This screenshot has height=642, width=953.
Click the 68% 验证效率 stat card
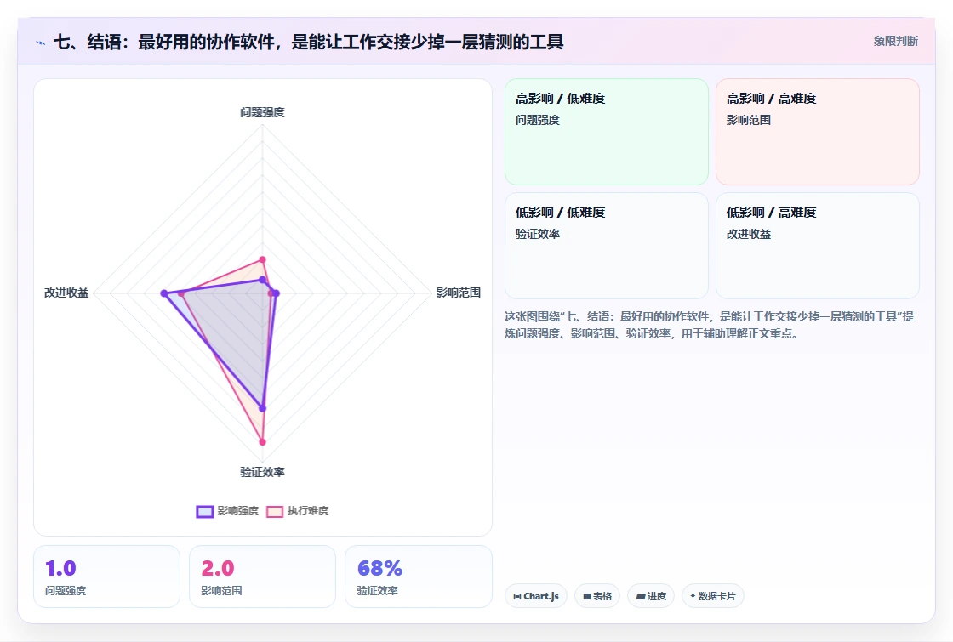(x=419, y=577)
